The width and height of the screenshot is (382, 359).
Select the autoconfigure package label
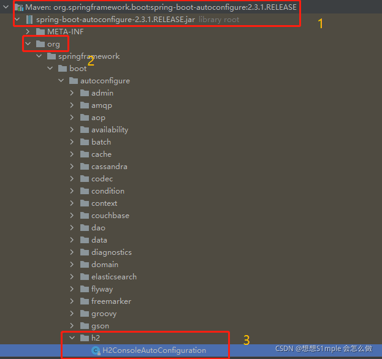point(105,81)
